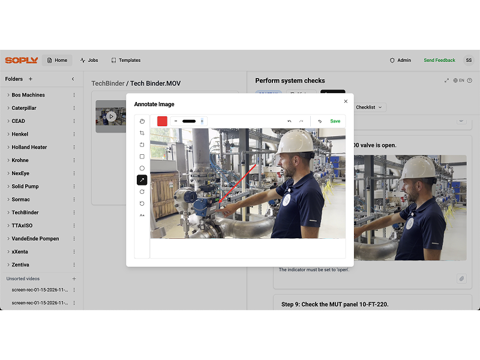480x360 pixels.
Task: Select the text annotation tool
Action: (x=142, y=215)
